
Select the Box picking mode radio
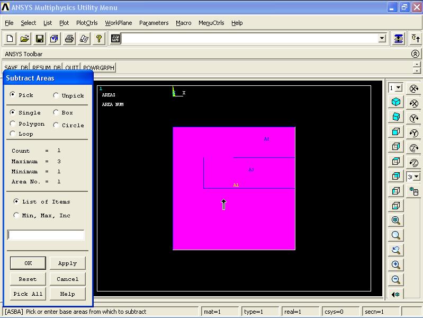56,112
